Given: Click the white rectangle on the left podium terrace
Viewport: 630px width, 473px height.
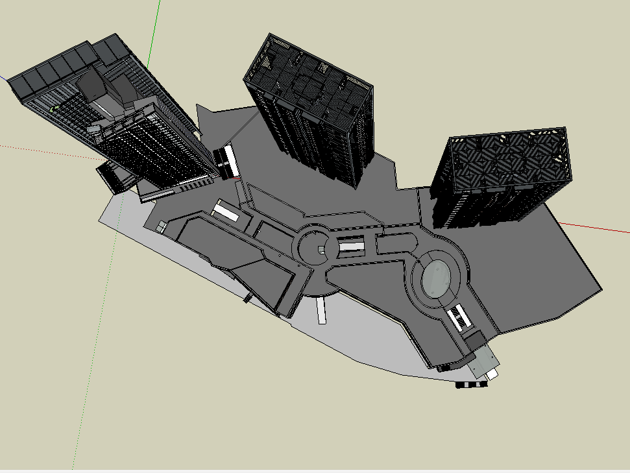Looking at the screenshot, I should [x=226, y=211].
